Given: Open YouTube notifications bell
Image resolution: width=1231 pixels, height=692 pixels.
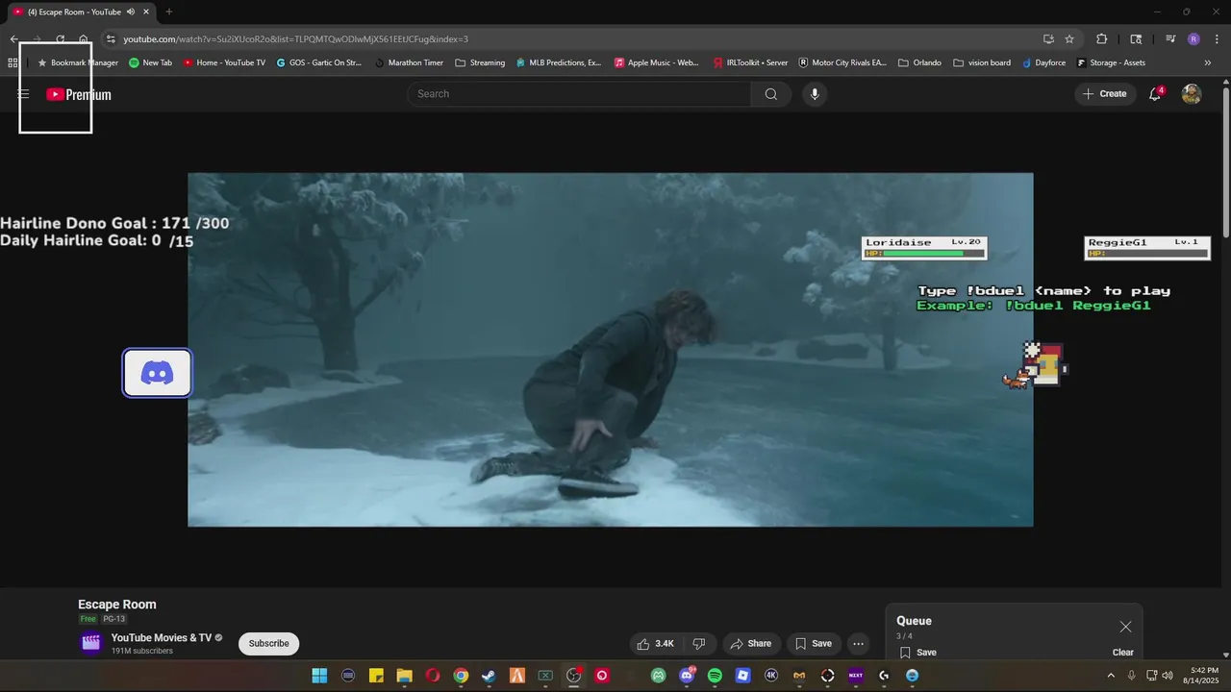Looking at the screenshot, I should 1156,94.
